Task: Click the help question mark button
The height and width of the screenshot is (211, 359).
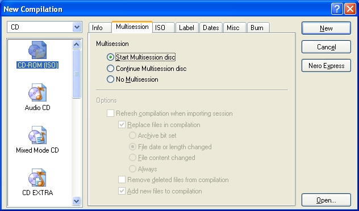Action: coord(337,9)
